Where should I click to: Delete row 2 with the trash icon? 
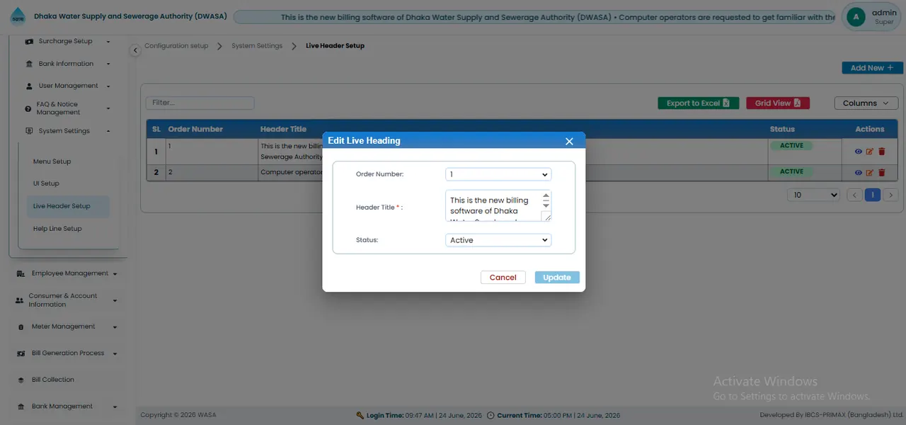[881, 172]
